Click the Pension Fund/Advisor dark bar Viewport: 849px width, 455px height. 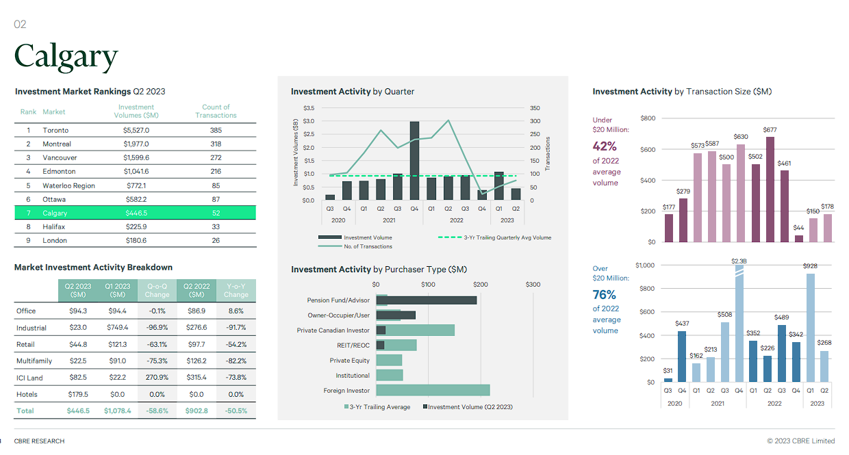click(426, 300)
